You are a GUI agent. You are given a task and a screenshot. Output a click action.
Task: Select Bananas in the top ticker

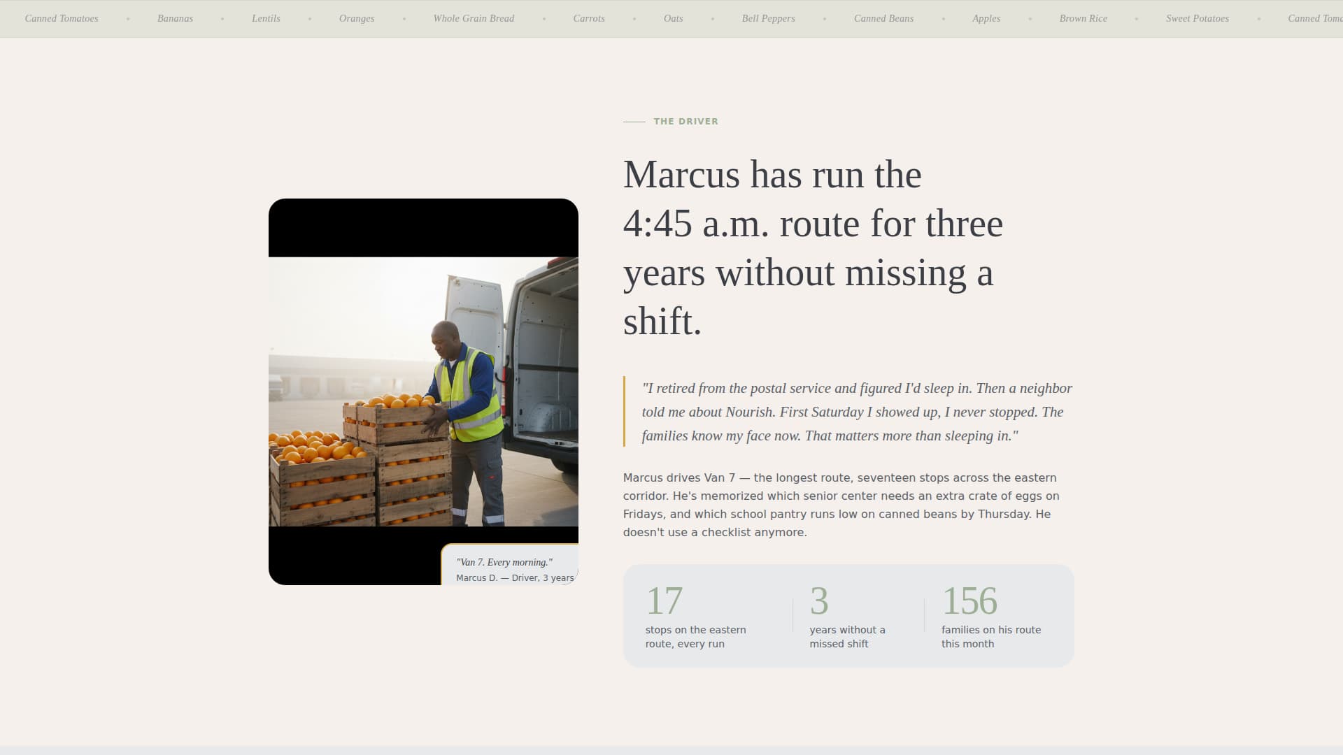(x=176, y=18)
